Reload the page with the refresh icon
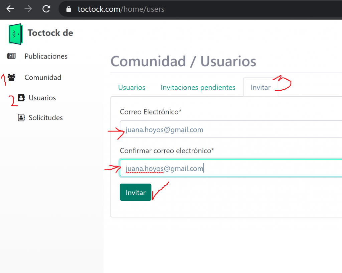Image resolution: width=342 pixels, height=273 pixels. 46,9
